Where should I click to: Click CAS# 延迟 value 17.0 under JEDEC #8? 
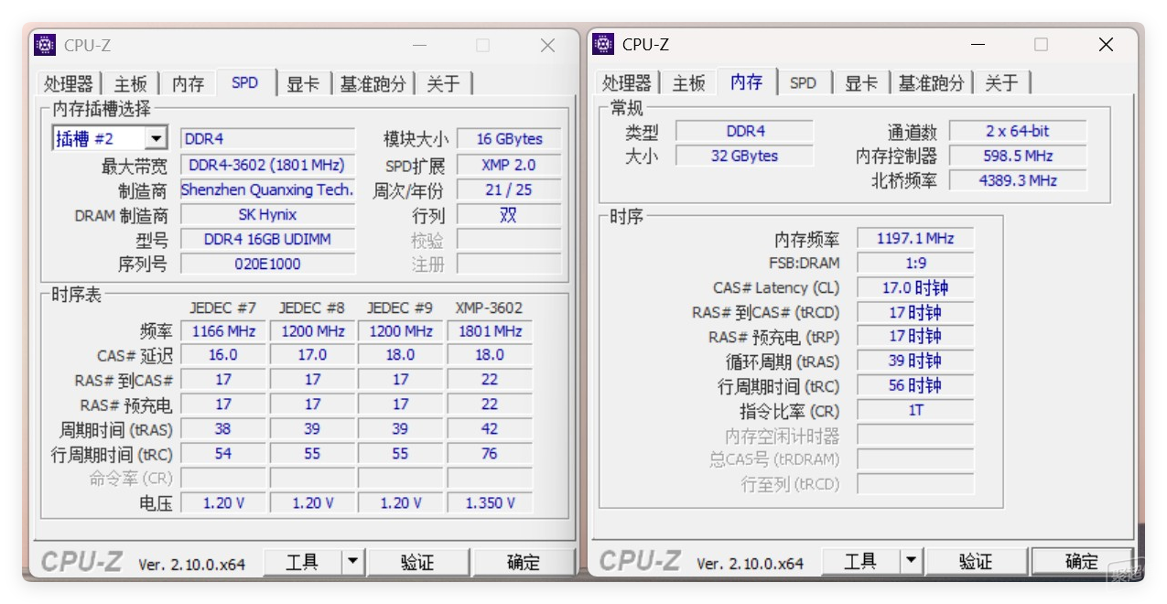(x=312, y=355)
